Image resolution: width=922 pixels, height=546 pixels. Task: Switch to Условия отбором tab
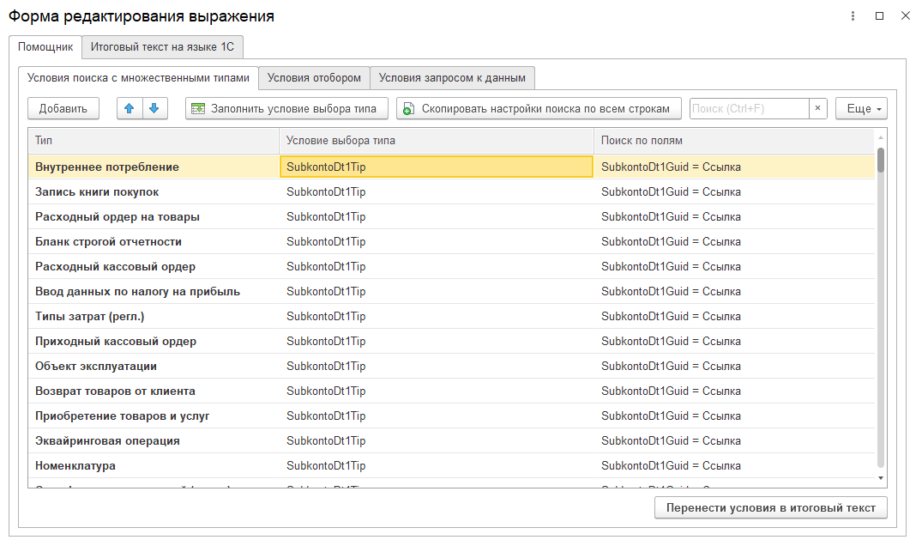pos(314,77)
